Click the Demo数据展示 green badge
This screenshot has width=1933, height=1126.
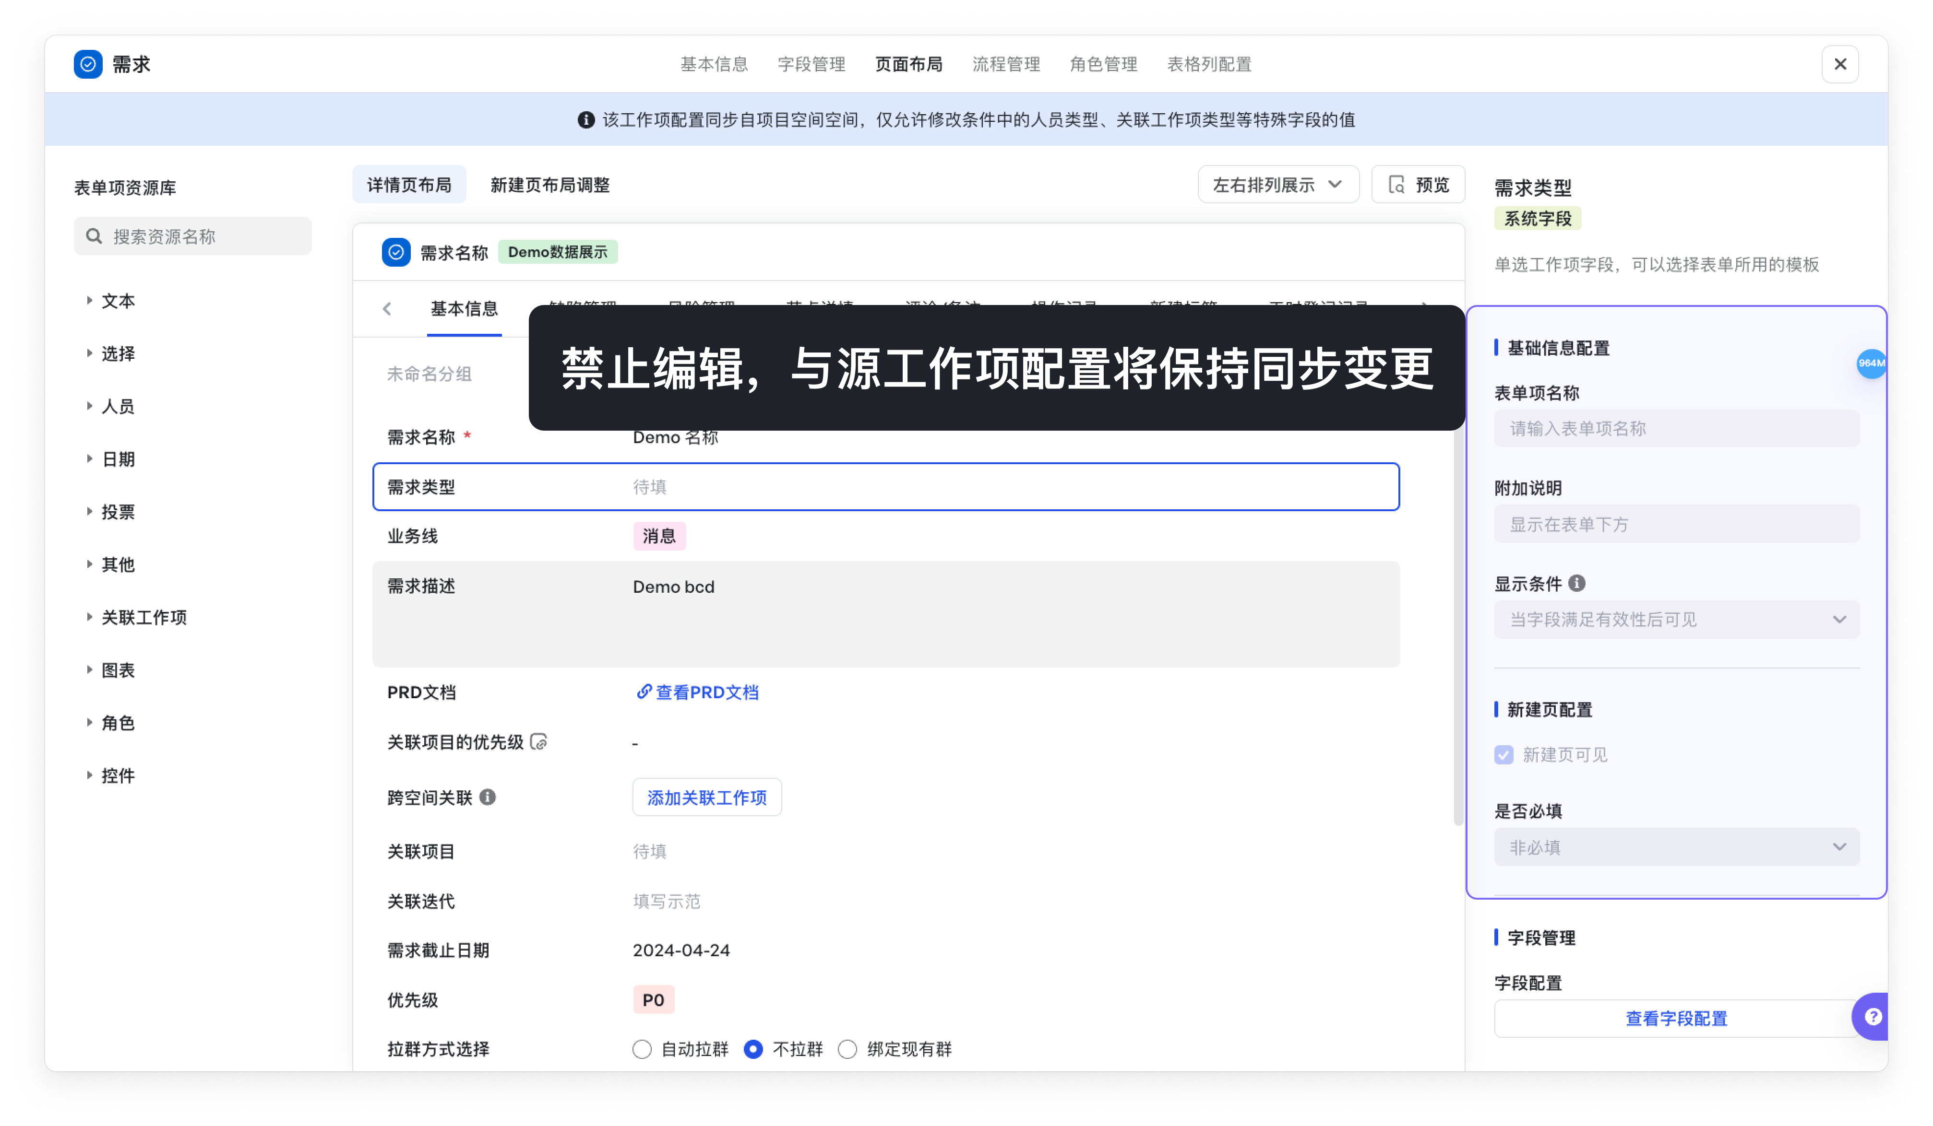pos(558,252)
